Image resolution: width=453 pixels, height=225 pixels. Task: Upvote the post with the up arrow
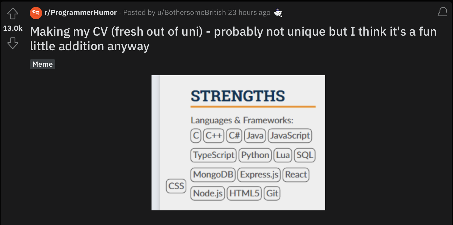pos(13,13)
